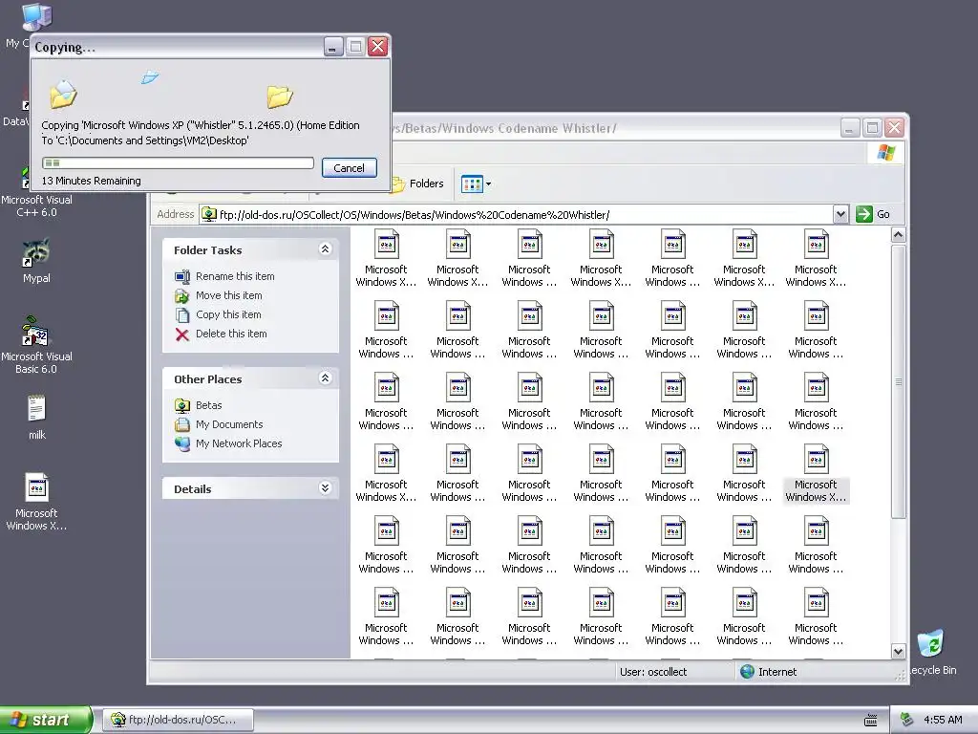Close the Copying dialog window
This screenshot has height=734, width=978.
pos(377,47)
